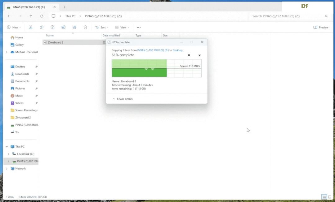Collapse with the Fewer details chevron
335x202 pixels.
click(114, 99)
